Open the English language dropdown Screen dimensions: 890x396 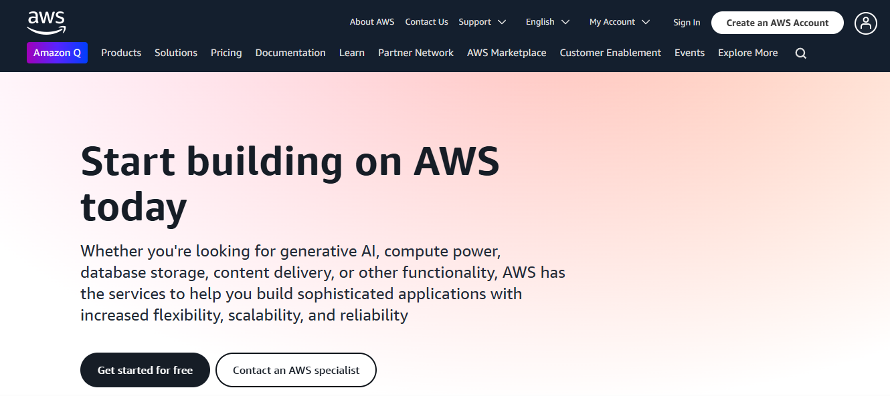click(547, 22)
